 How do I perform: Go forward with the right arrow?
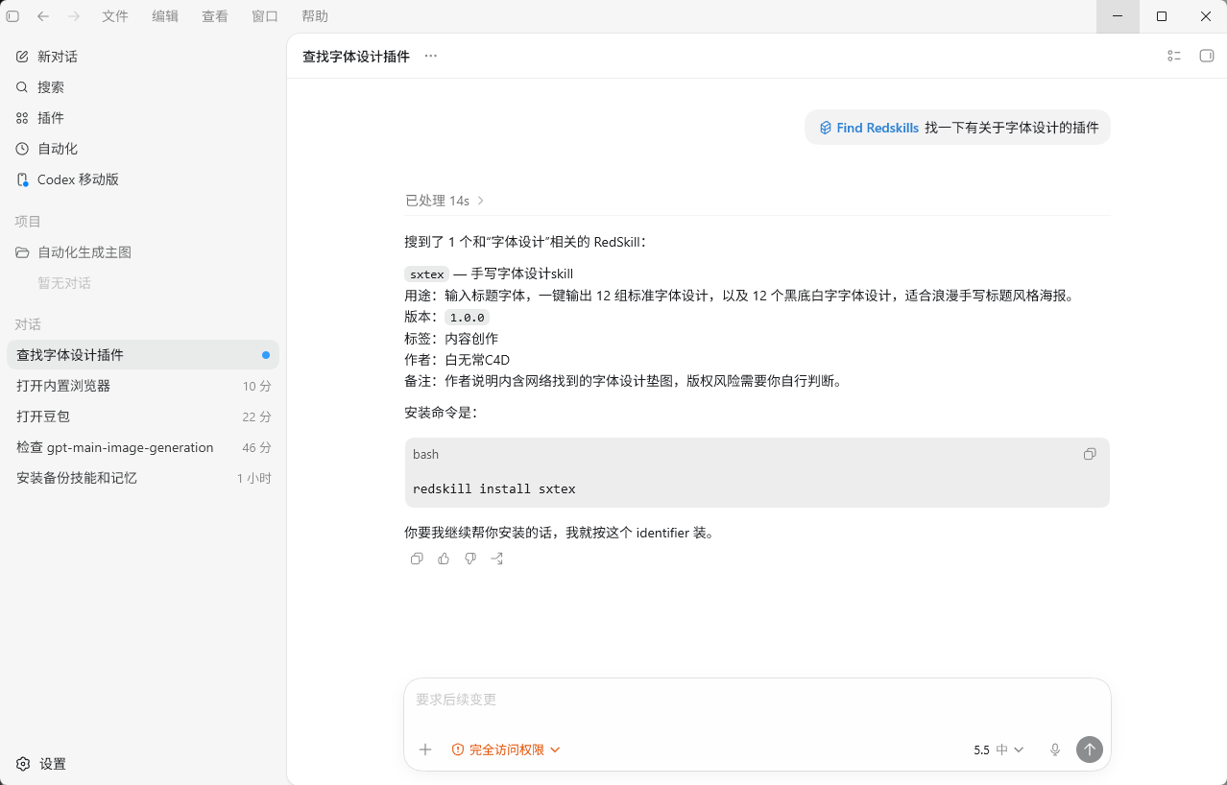click(74, 16)
